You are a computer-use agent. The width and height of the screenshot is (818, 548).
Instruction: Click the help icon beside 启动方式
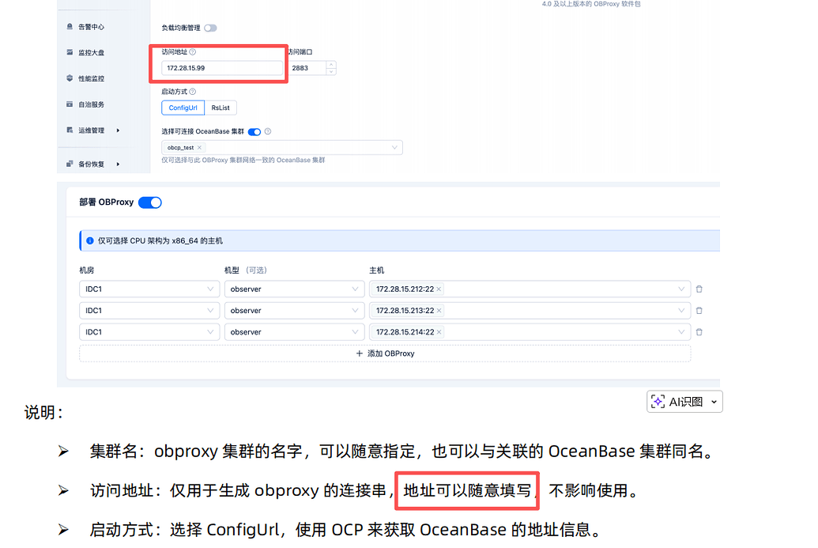coord(193,91)
